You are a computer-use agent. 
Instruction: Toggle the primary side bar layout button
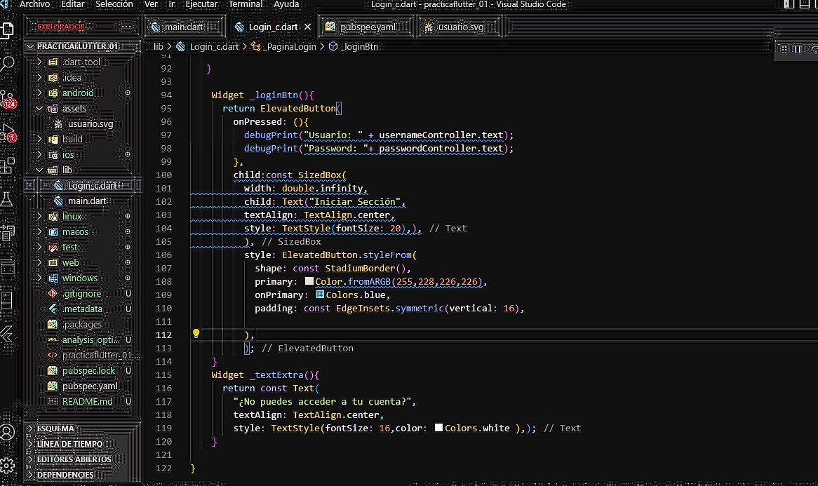(x=789, y=4)
